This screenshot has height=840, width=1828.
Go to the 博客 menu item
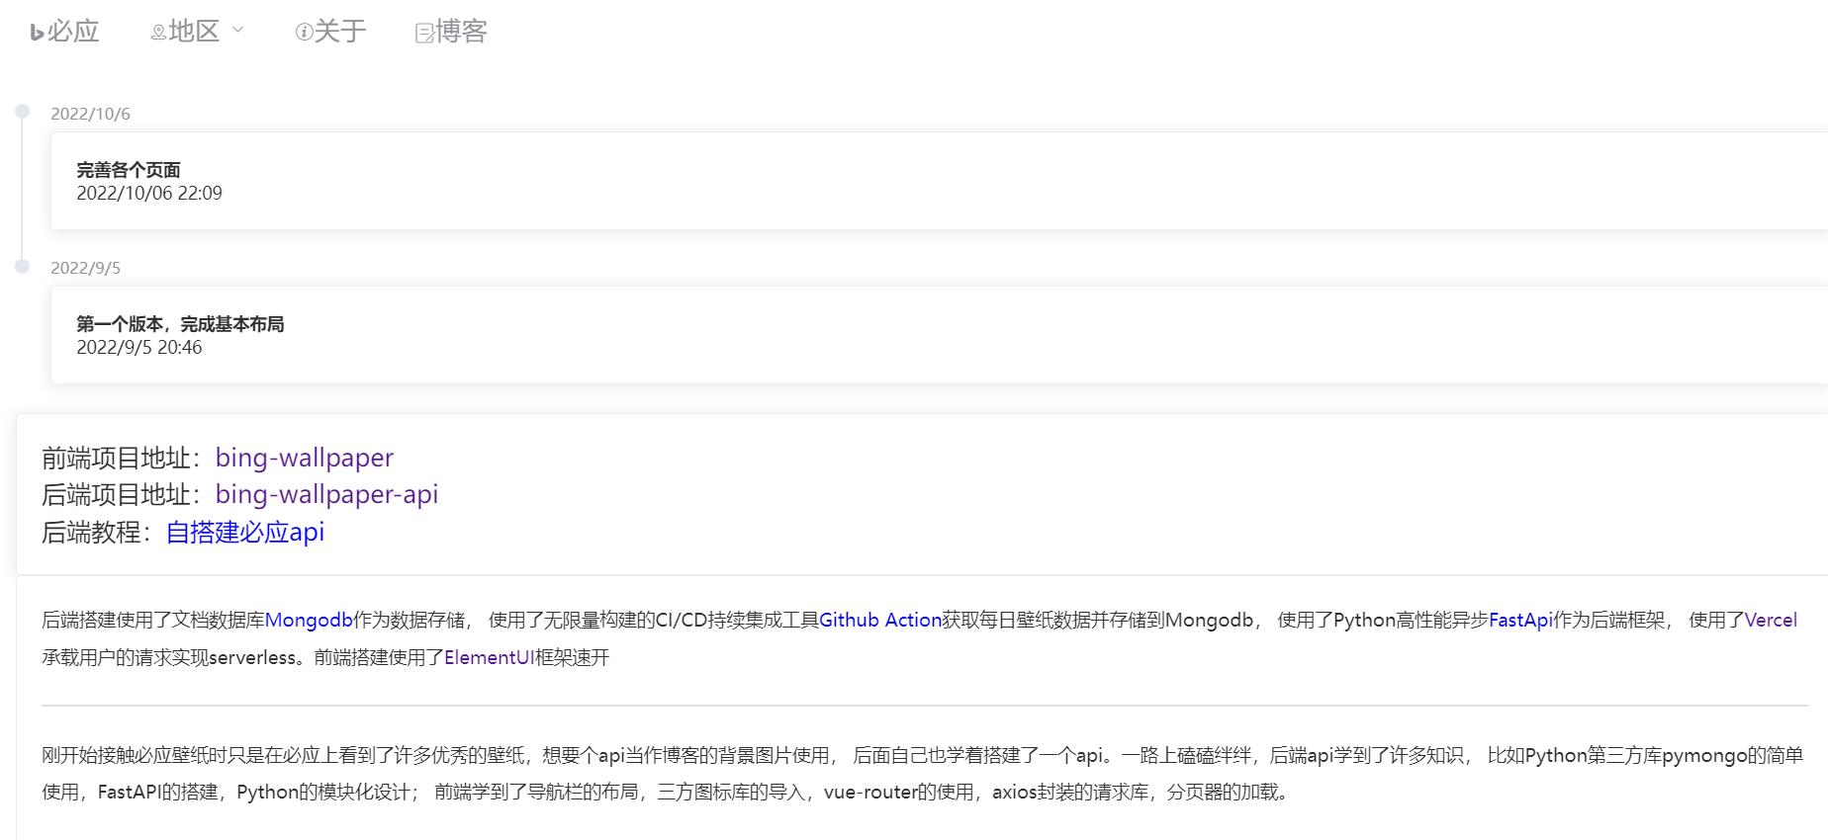461,32
